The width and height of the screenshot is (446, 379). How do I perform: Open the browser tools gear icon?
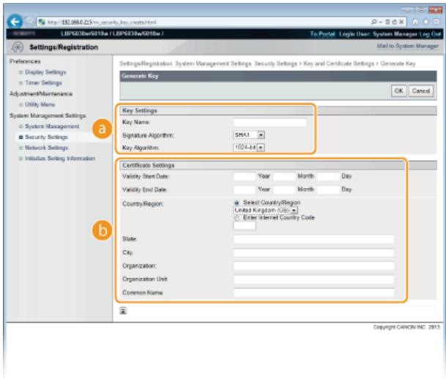point(436,22)
